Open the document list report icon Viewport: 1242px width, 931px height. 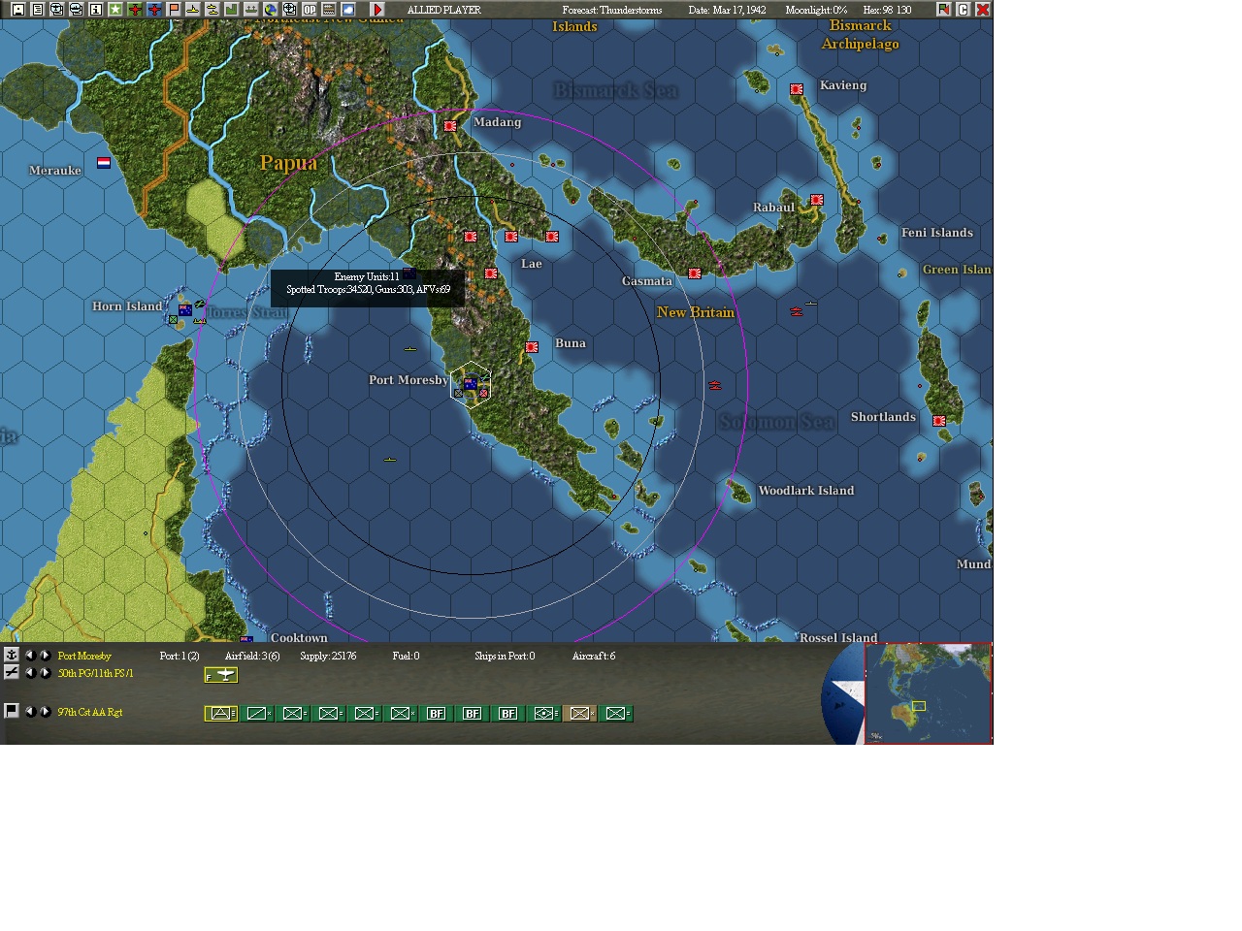[38, 10]
